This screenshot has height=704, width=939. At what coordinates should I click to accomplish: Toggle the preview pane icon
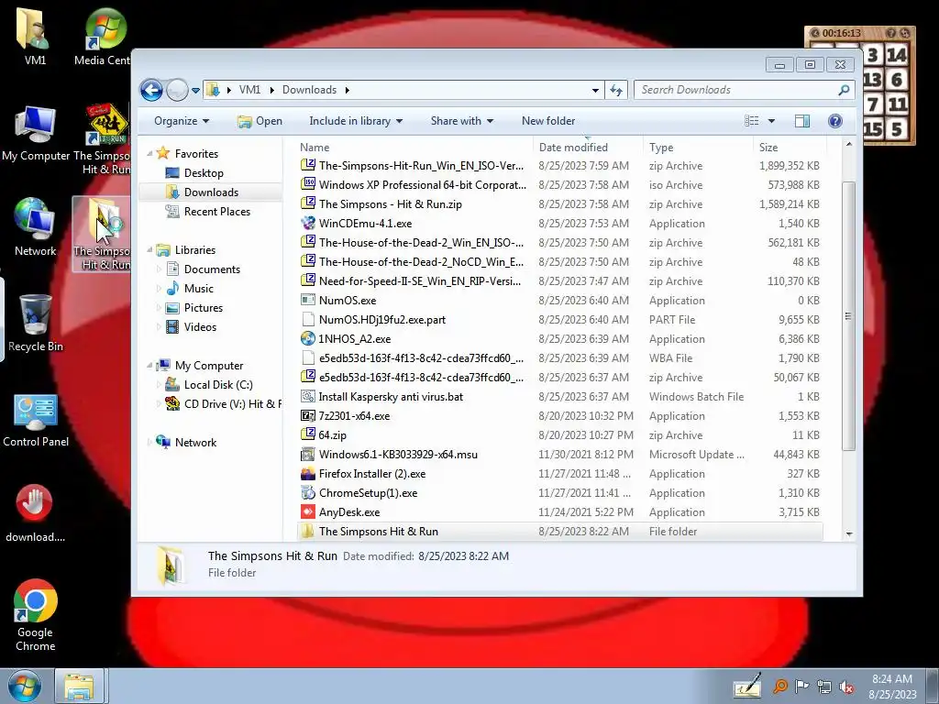801,121
